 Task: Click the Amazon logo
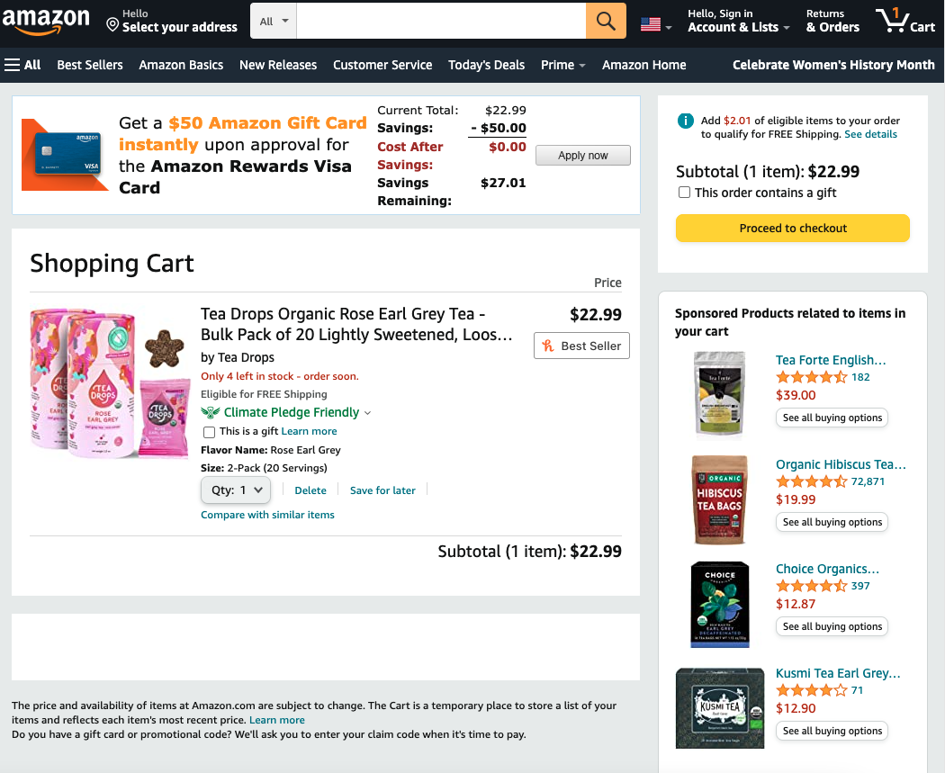(x=46, y=21)
